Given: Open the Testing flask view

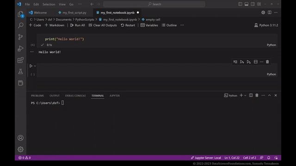Looking at the screenshot, I should coord(20,71).
